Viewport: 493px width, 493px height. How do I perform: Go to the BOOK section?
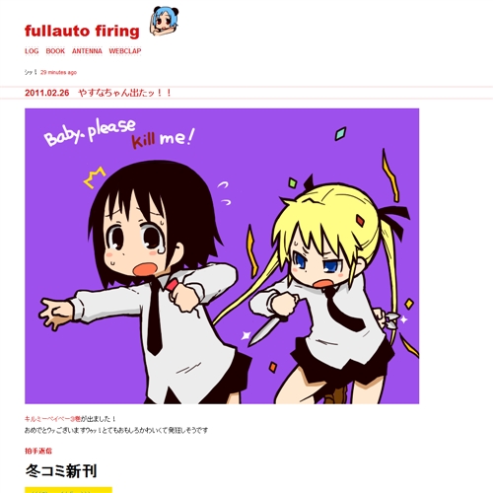point(55,51)
